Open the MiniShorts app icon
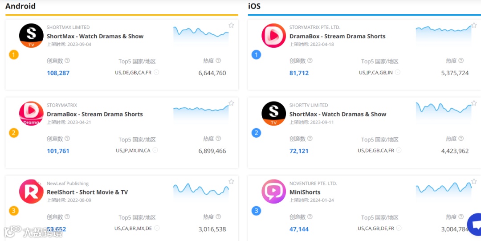 pos(273,191)
